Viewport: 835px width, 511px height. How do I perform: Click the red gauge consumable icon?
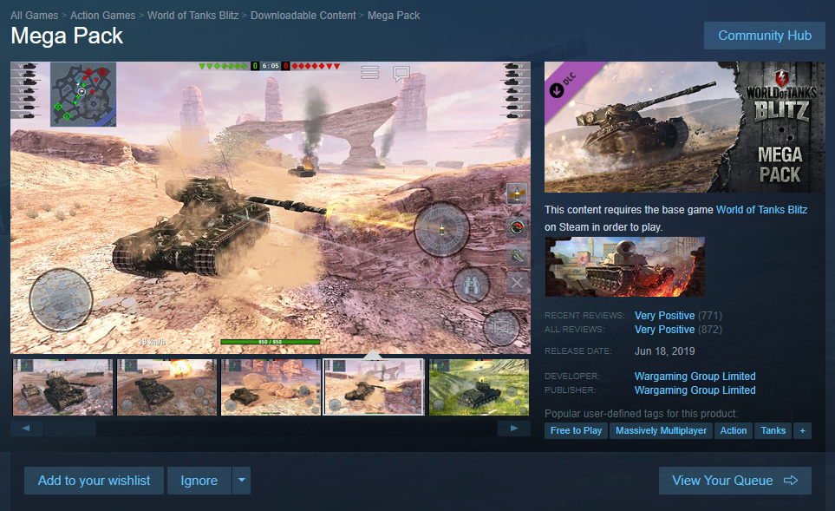coord(517,227)
